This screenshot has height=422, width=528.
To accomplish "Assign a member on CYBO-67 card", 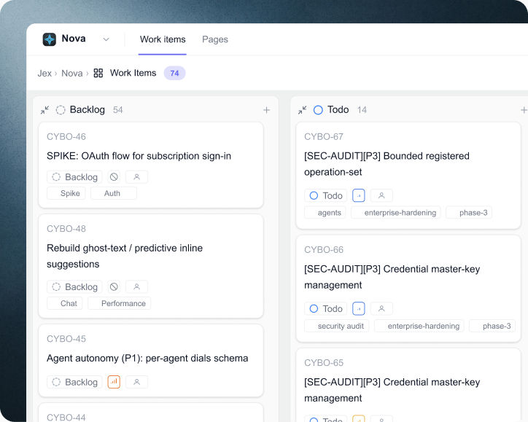I will (x=381, y=195).
